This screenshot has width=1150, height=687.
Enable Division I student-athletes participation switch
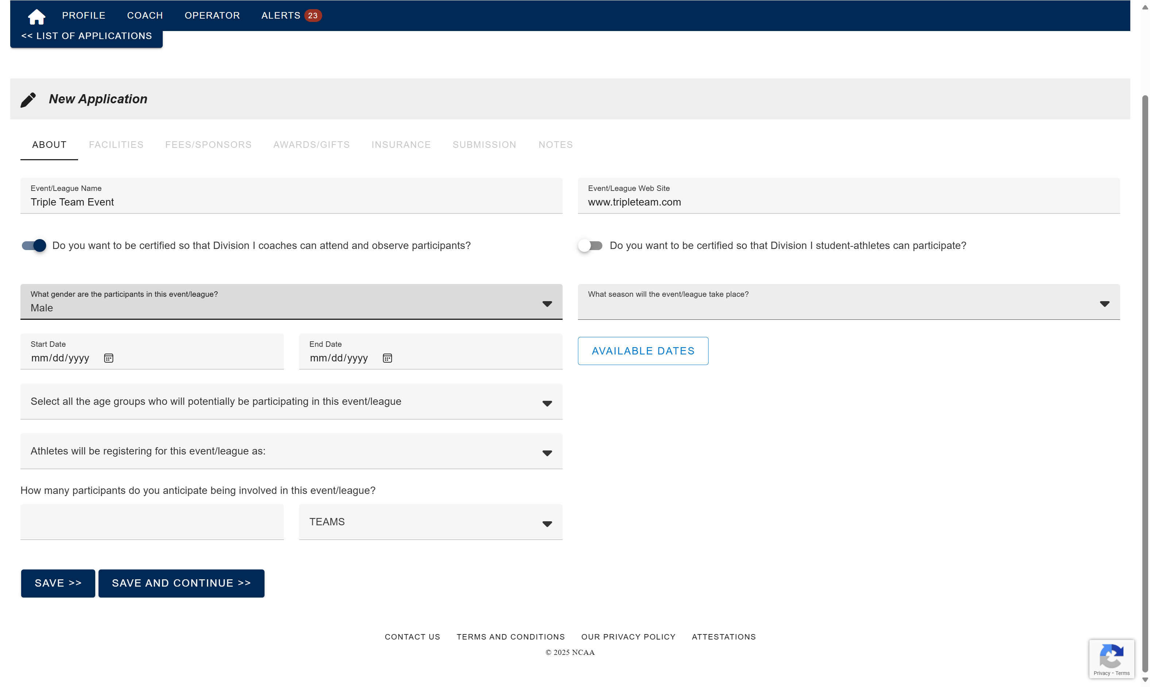tap(590, 245)
